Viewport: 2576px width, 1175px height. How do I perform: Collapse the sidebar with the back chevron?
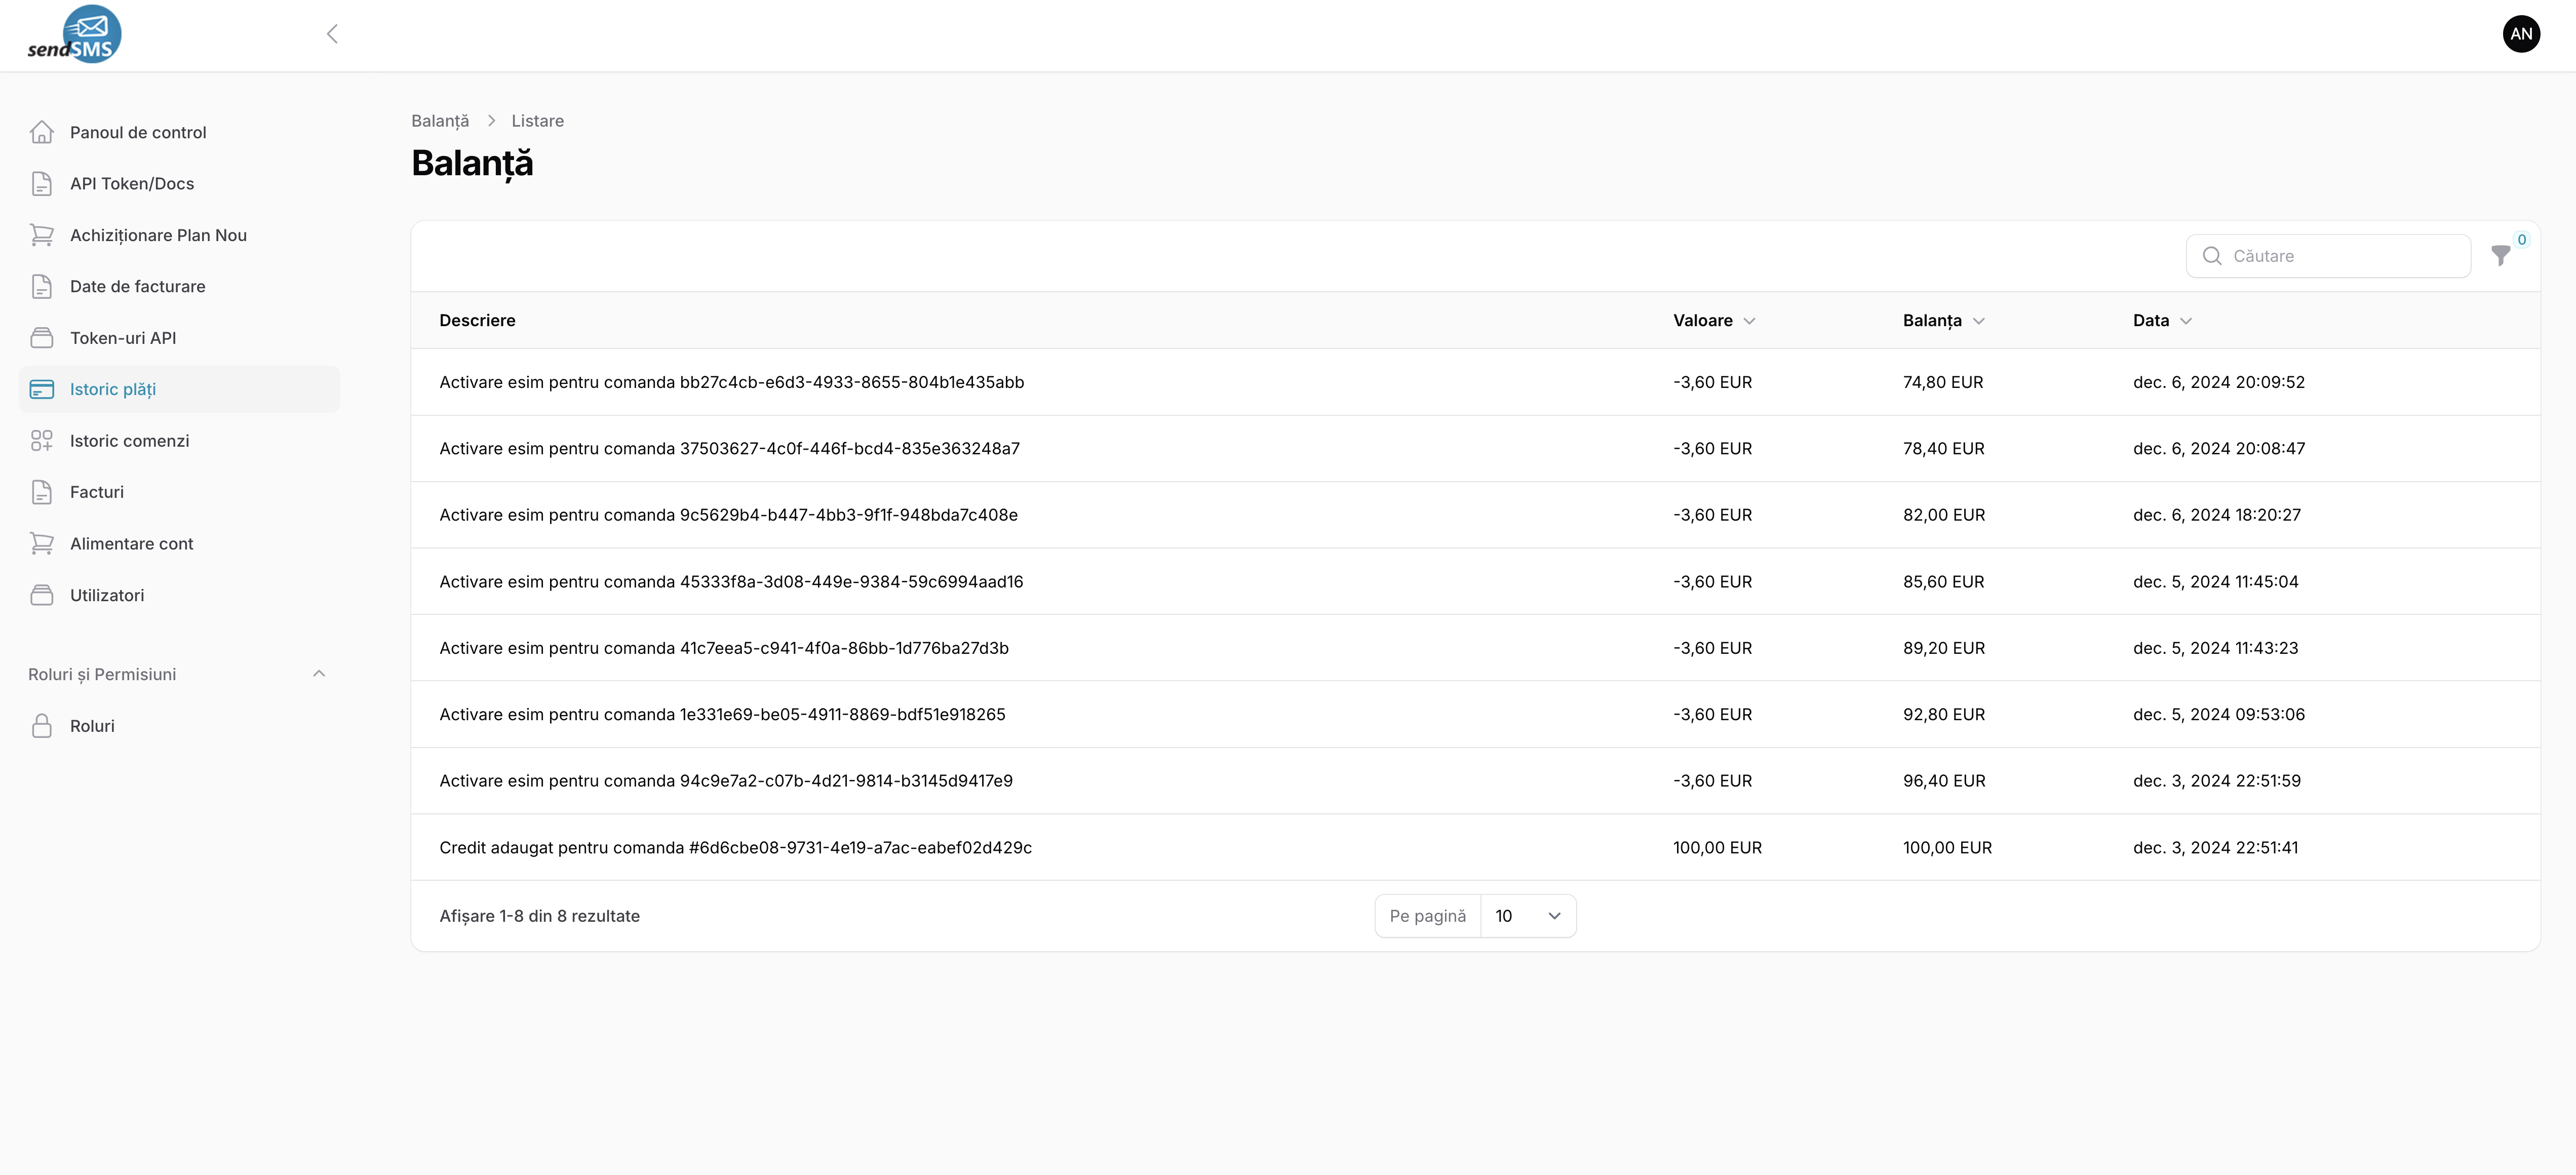tap(332, 34)
